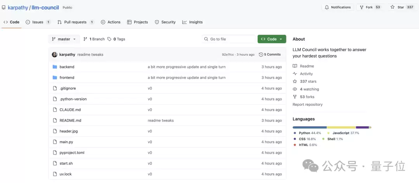Screen dimensions: 419x183
Task: Toggle watching via the 4 watching link
Action: pos(309,89)
